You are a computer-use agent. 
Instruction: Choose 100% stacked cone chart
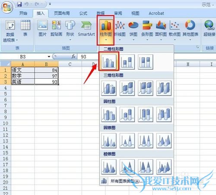146,141
